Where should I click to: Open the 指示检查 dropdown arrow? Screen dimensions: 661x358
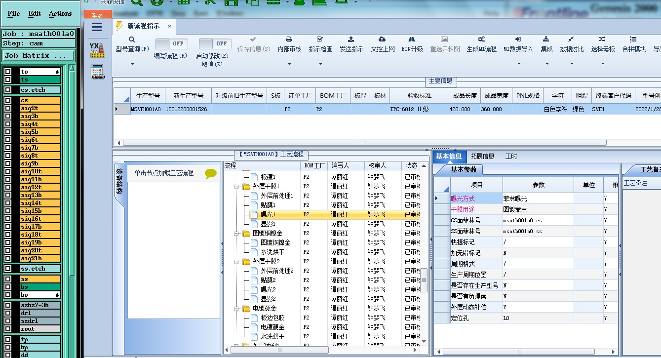click(x=320, y=64)
